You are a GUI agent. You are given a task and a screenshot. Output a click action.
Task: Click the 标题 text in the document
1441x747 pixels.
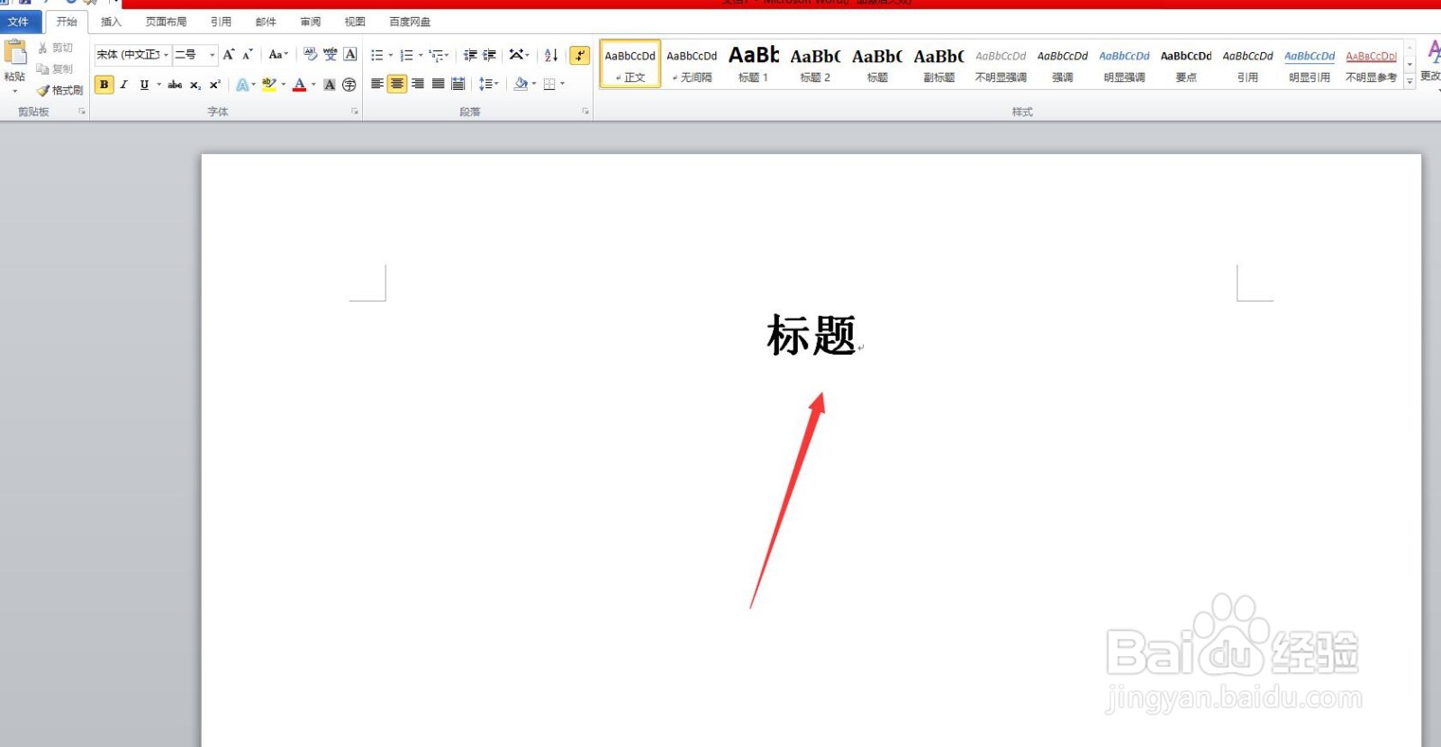pyautogui.click(x=811, y=336)
